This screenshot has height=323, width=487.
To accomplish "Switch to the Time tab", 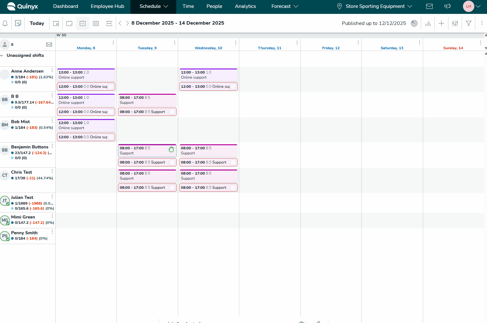I will click(x=188, y=6).
